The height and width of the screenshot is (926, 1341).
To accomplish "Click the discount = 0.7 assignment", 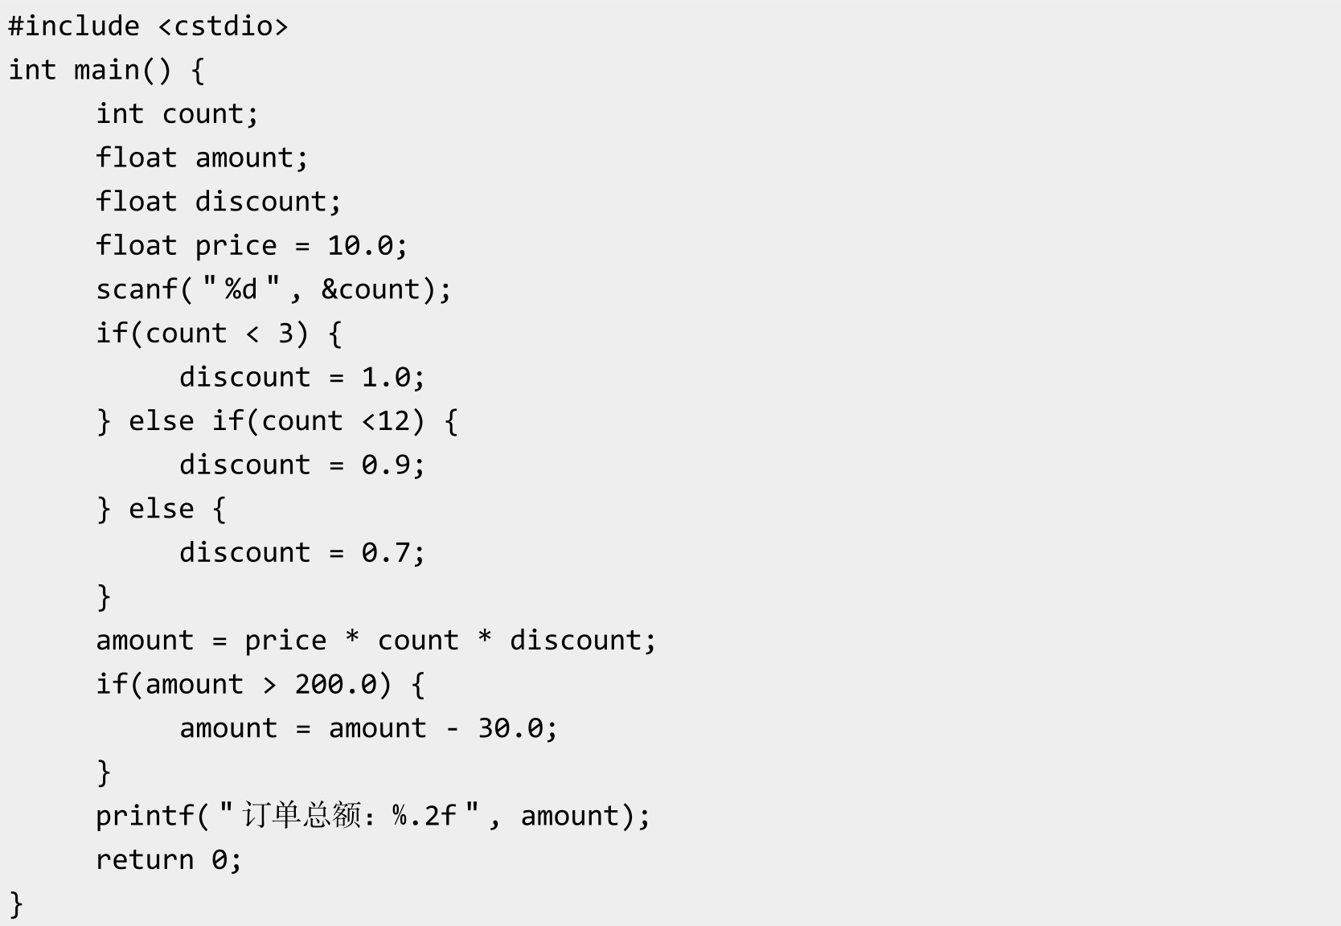I will (301, 553).
